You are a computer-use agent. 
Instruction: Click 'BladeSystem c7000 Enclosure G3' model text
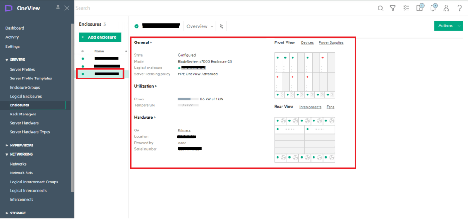pyautogui.click(x=205, y=62)
